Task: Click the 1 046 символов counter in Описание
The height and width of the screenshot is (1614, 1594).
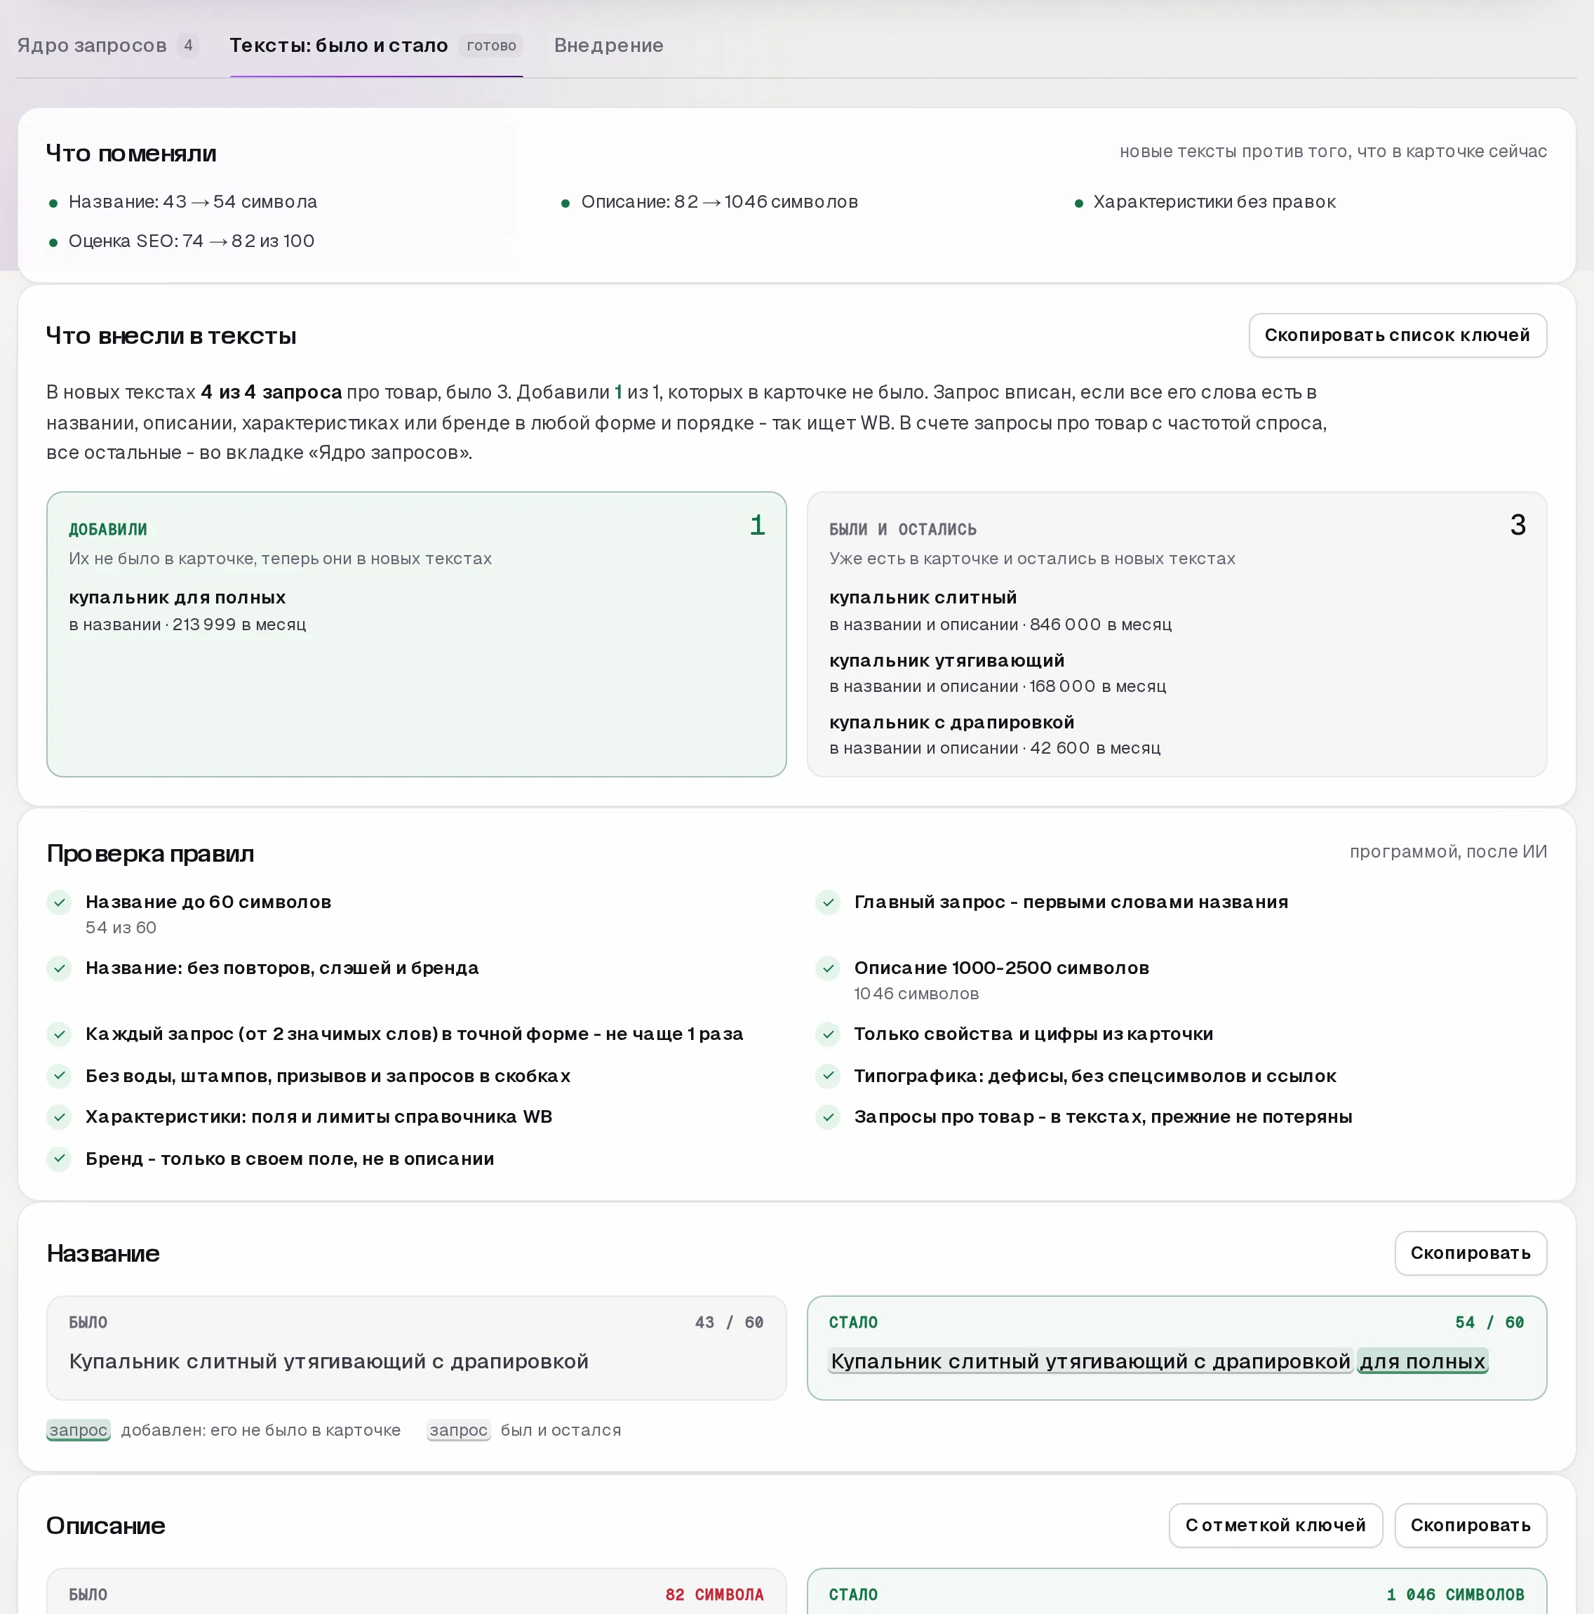Action: 1455,1595
